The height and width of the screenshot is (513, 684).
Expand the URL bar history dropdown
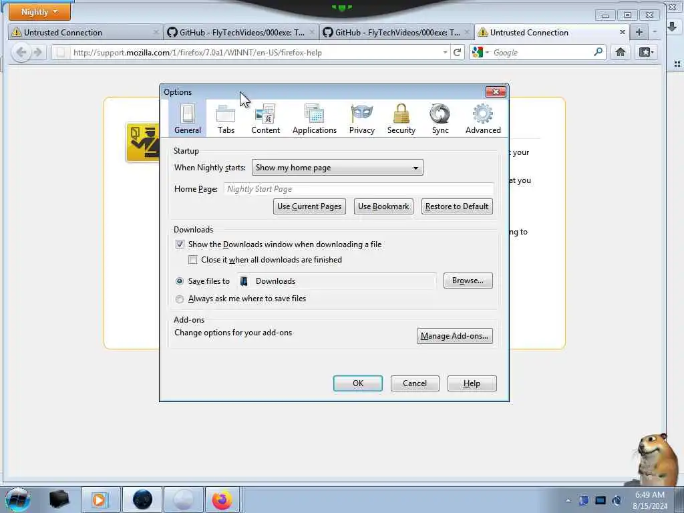click(x=445, y=52)
